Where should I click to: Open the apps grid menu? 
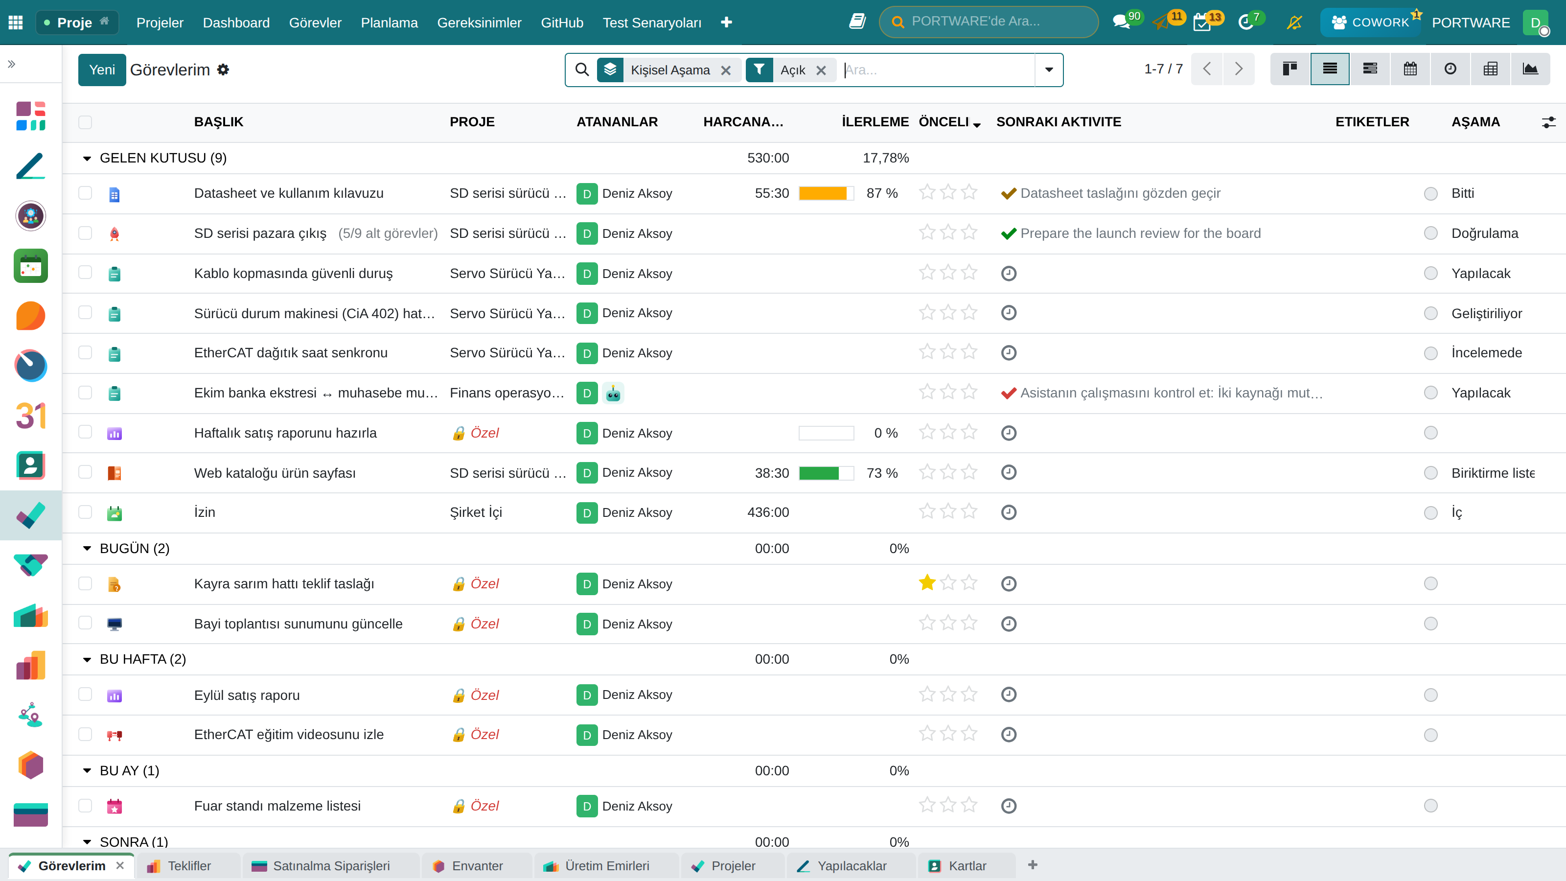click(x=16, y=23)
